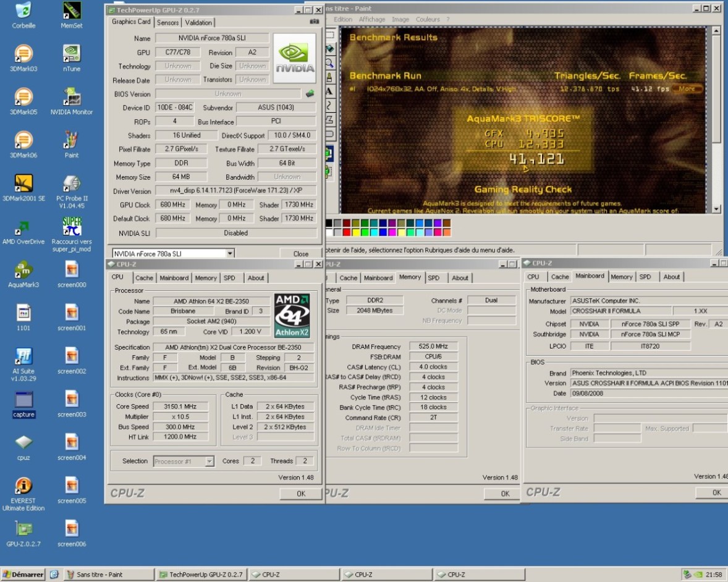Pick the red color swatch in Paint palette
This screenshot has height=582, width=728.
tap(346, 232)
